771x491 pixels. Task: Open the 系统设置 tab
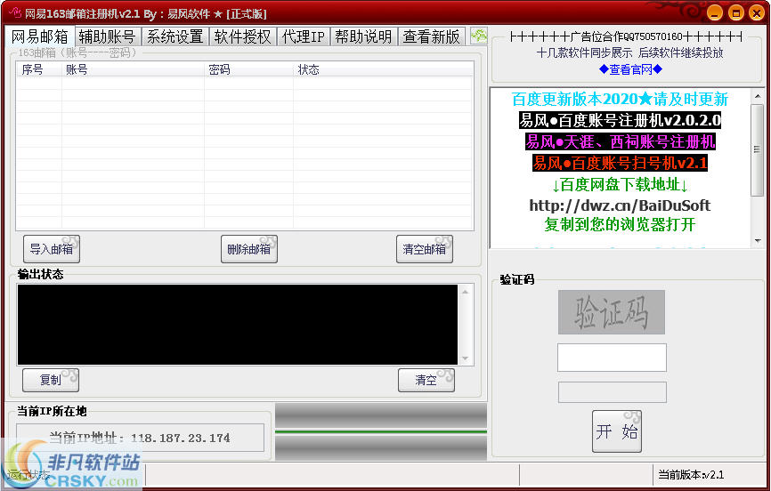tap(175, 36)
